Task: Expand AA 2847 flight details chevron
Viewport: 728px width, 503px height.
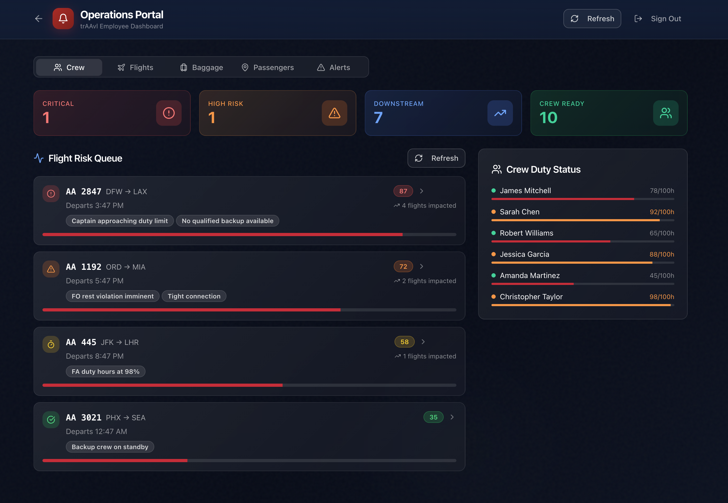Action: 421,191
